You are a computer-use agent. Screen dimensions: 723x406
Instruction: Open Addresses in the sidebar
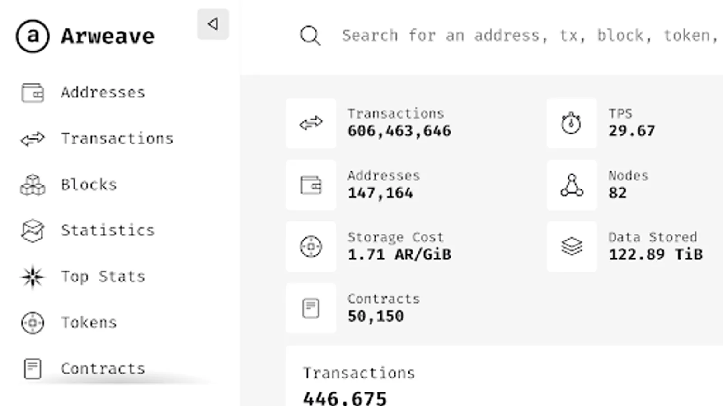pyautogui.click(x=103, y=93)
